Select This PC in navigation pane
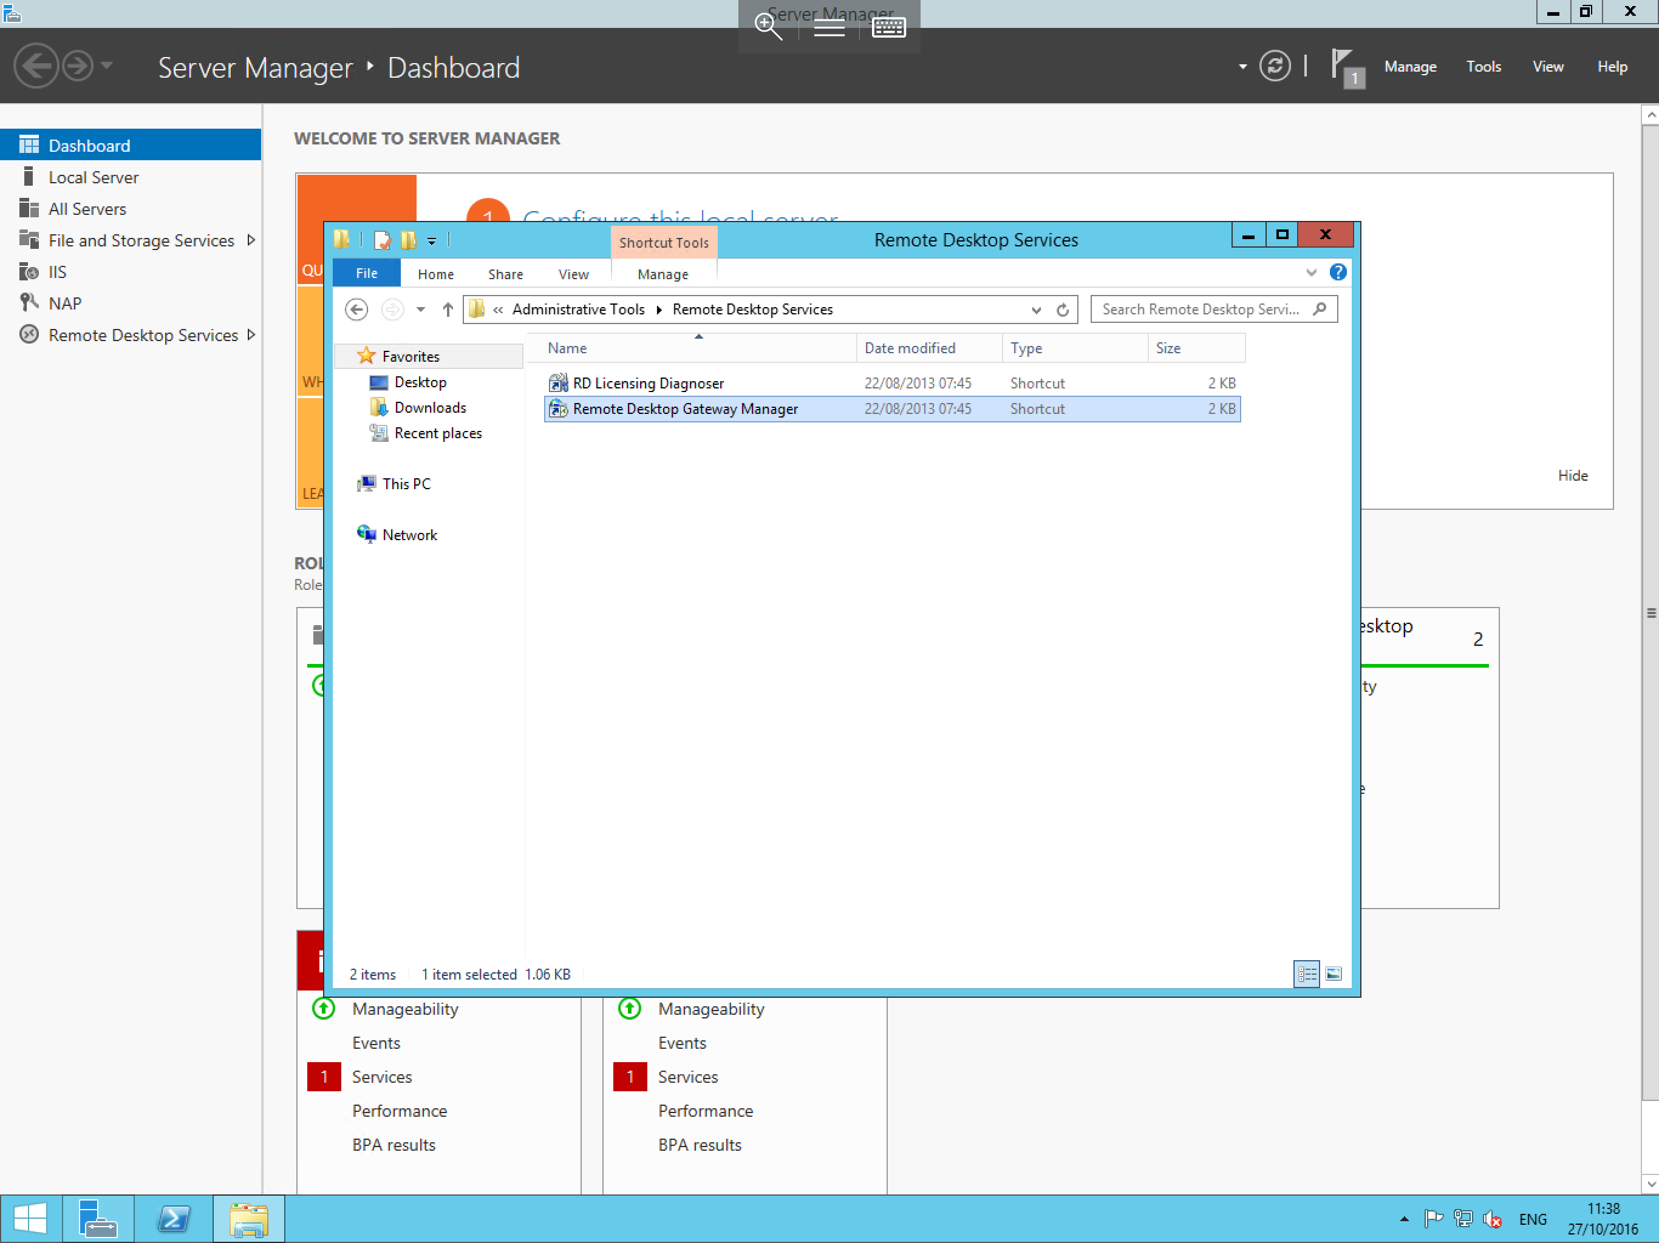 pos(406,484)
